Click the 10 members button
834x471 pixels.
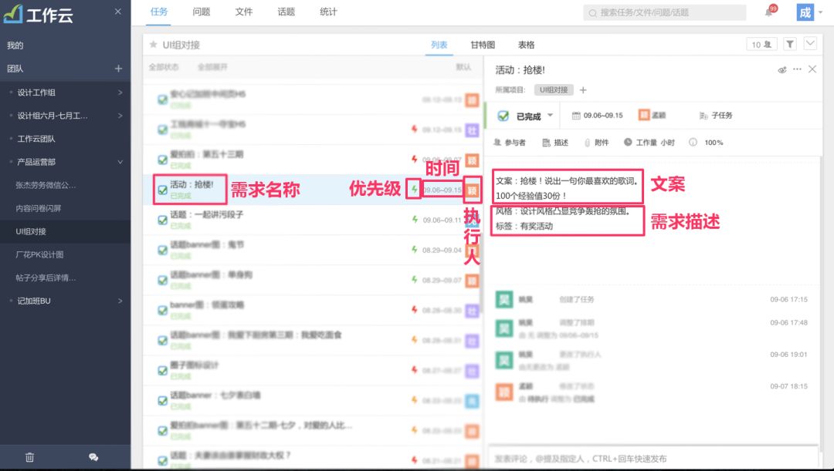761,45
